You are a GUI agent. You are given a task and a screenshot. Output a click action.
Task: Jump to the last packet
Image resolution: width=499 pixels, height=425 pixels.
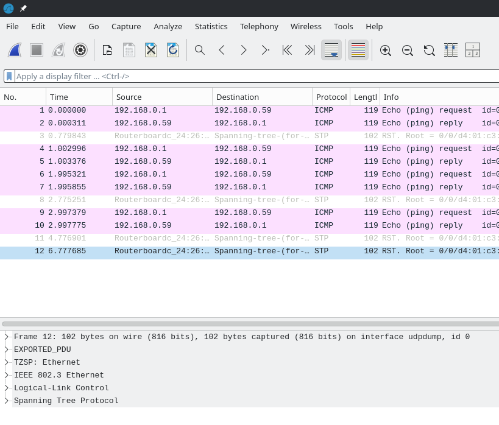click(x=310, y=50)
